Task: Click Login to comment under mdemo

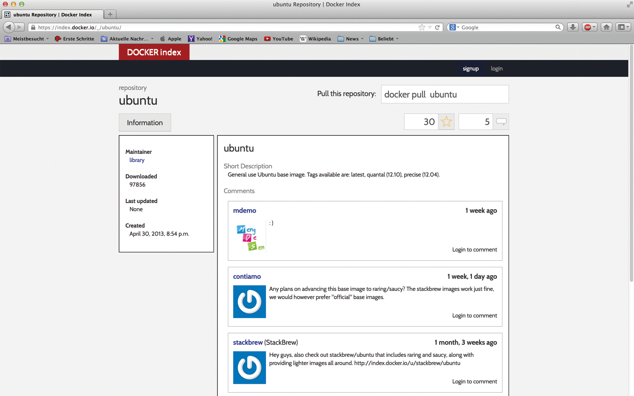Action: [x=474, y=249]
